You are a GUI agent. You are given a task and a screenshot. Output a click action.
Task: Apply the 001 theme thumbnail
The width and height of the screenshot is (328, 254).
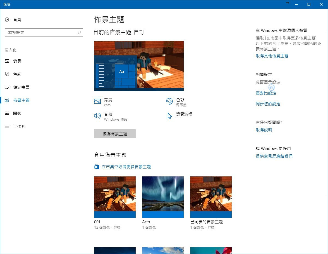[x=115, y=197]
